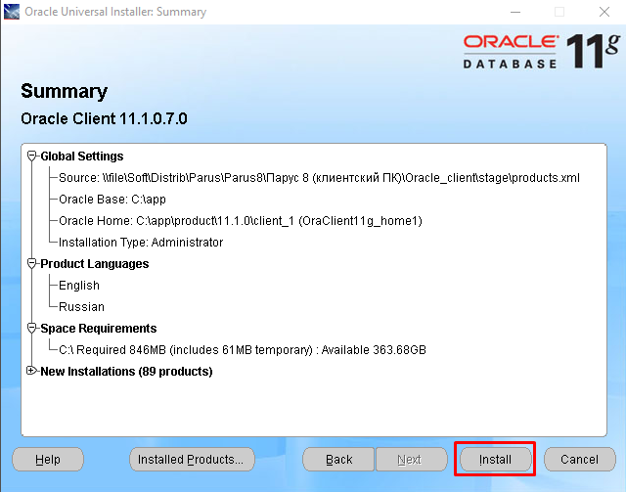Click the Install button
The image size is (626, 492).
pos(495,459)
